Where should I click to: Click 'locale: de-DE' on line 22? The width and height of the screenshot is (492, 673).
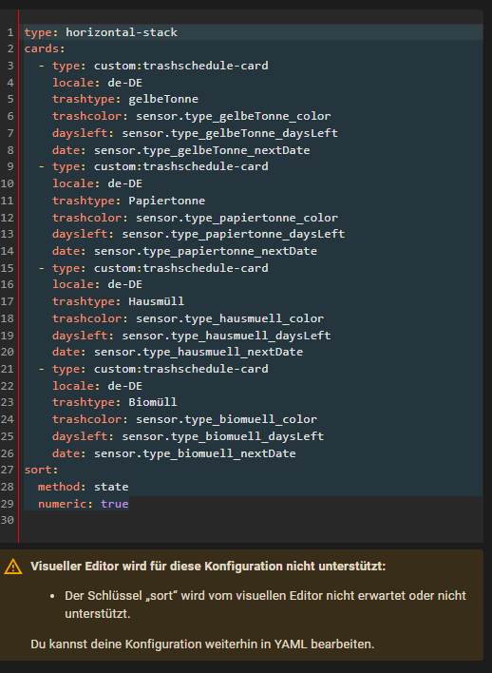(98, 386)
